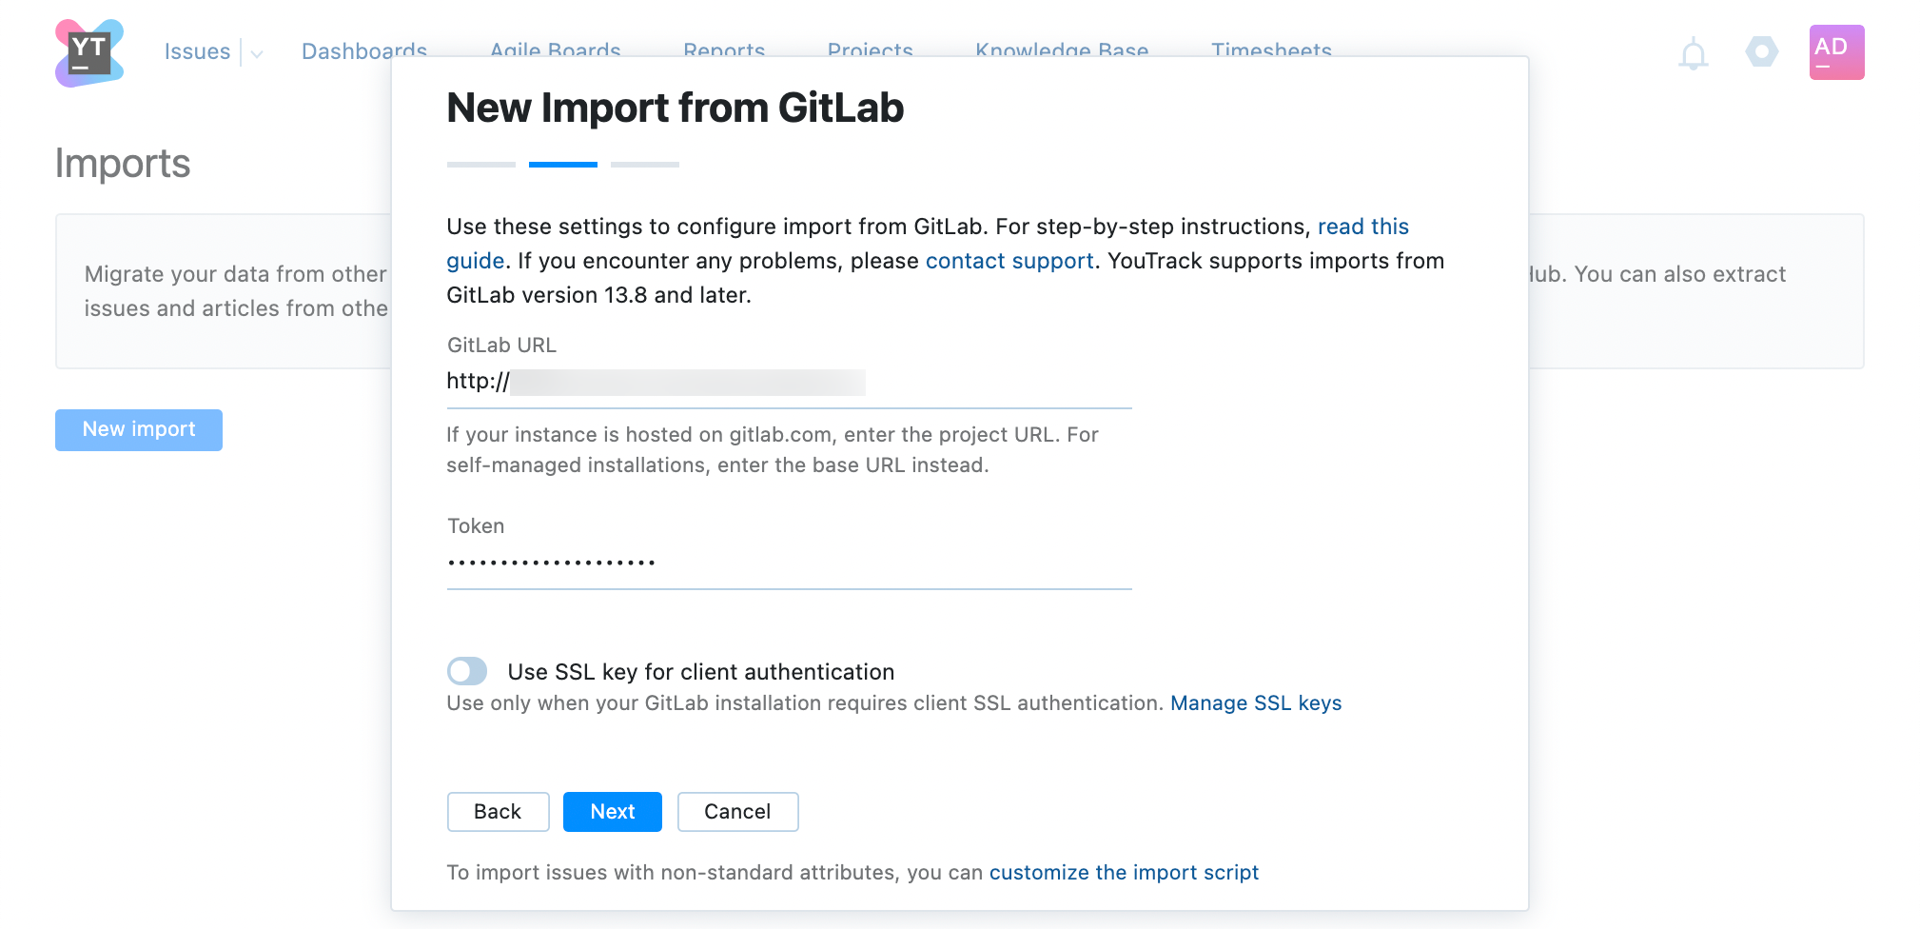
Task: Select the first wizard progress step
Action: click(x=480, y=164)
